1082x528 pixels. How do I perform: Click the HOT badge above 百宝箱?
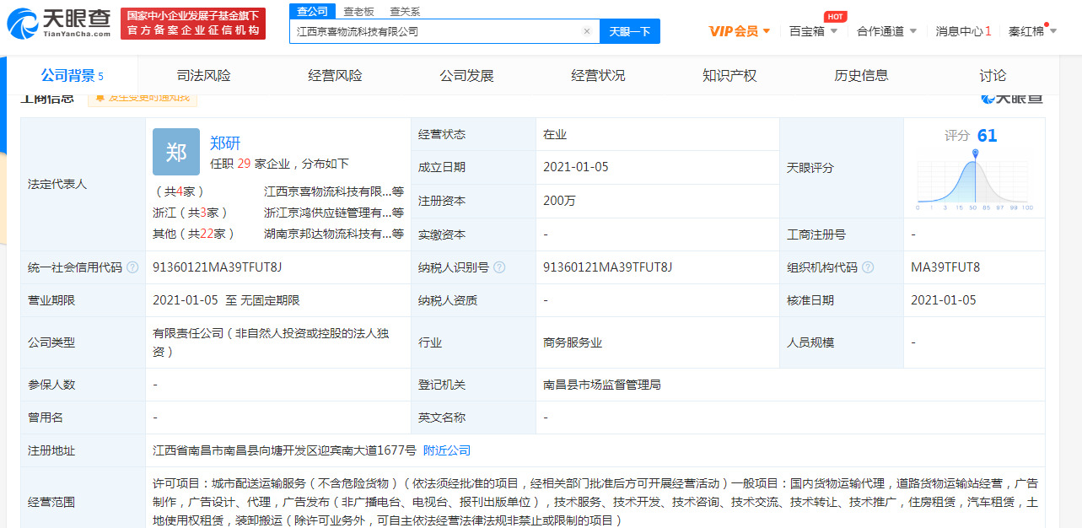point(835,17)
